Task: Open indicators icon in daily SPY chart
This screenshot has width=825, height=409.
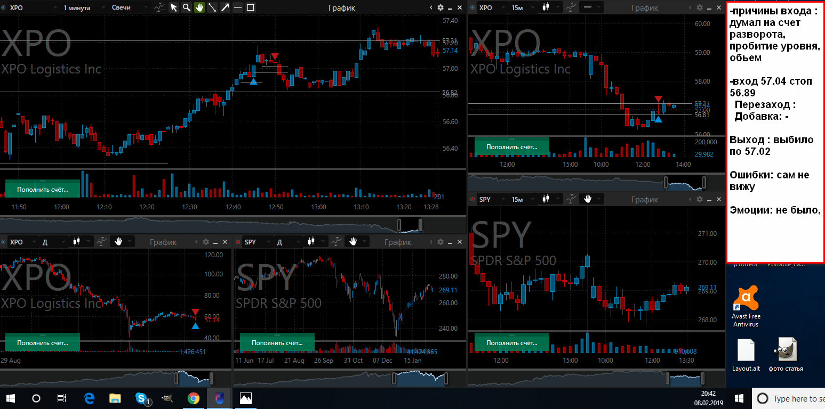Action: pos(337,242)
